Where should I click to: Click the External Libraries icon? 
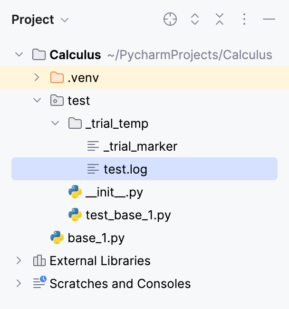click(x=39, y=261)
